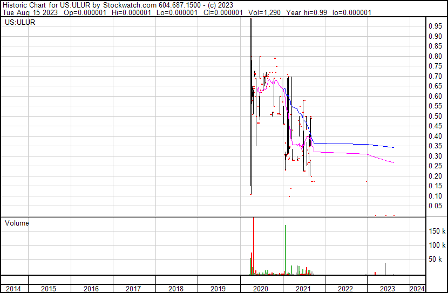The height and width of the screenshot is (293, 448).
Task: Click the 2023 year label on time axis
Action: tap(388, 289)
